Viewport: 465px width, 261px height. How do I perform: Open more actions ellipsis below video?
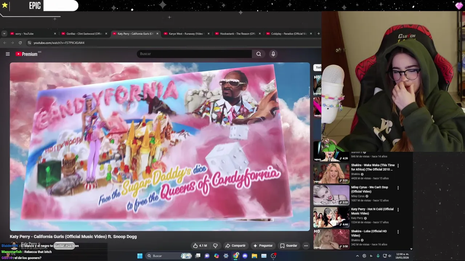[306, 245]
